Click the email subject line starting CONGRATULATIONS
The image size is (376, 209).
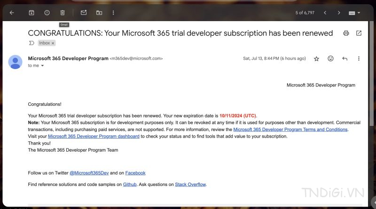180,33
